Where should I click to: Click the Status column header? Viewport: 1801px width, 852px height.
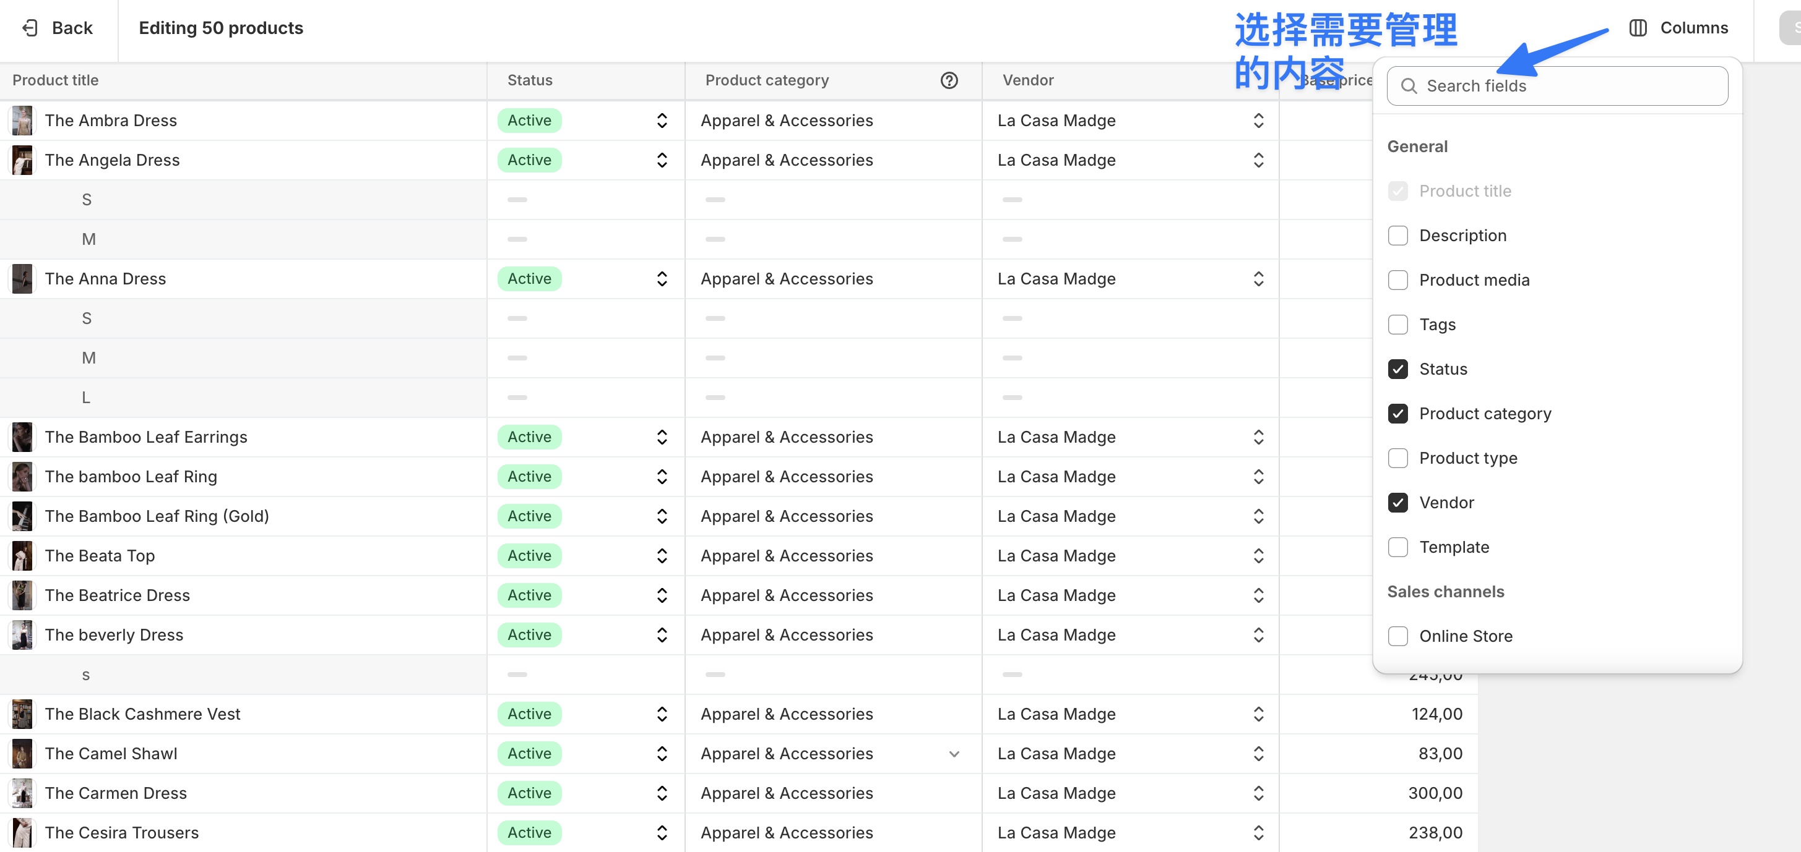530,80
